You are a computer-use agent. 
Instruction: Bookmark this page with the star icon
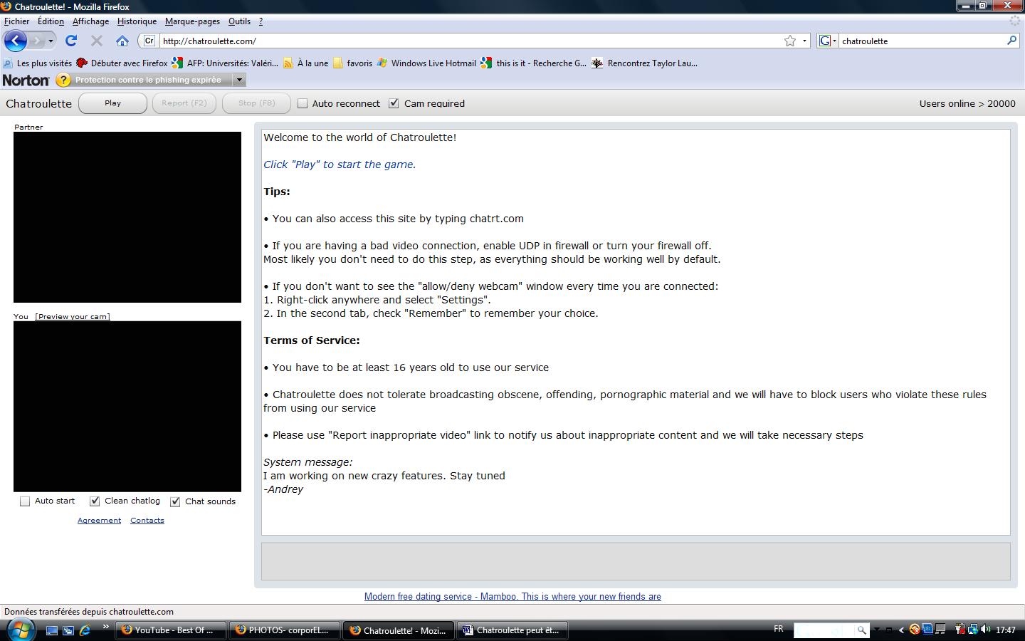point(790,41)
